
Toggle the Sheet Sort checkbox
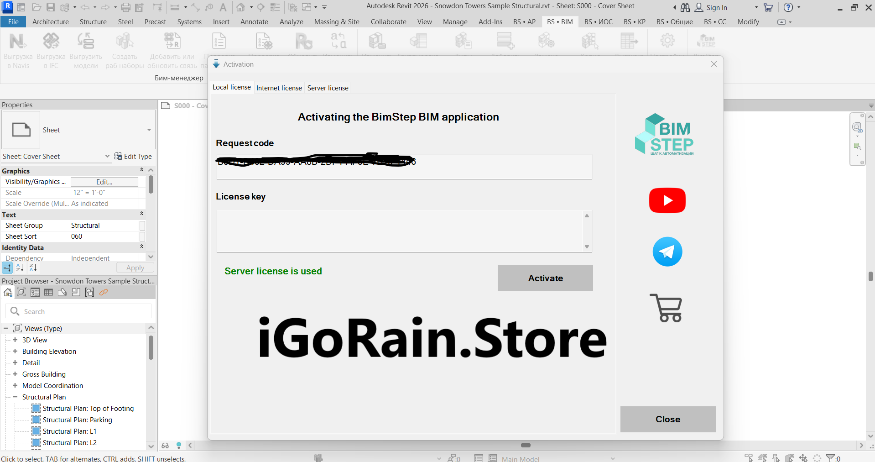click(x=142, y=236)
